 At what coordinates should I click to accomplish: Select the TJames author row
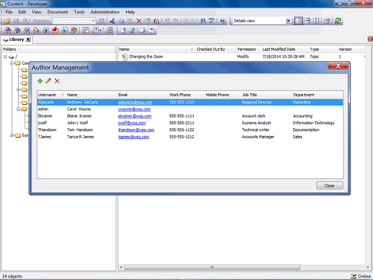coord(190,136)
